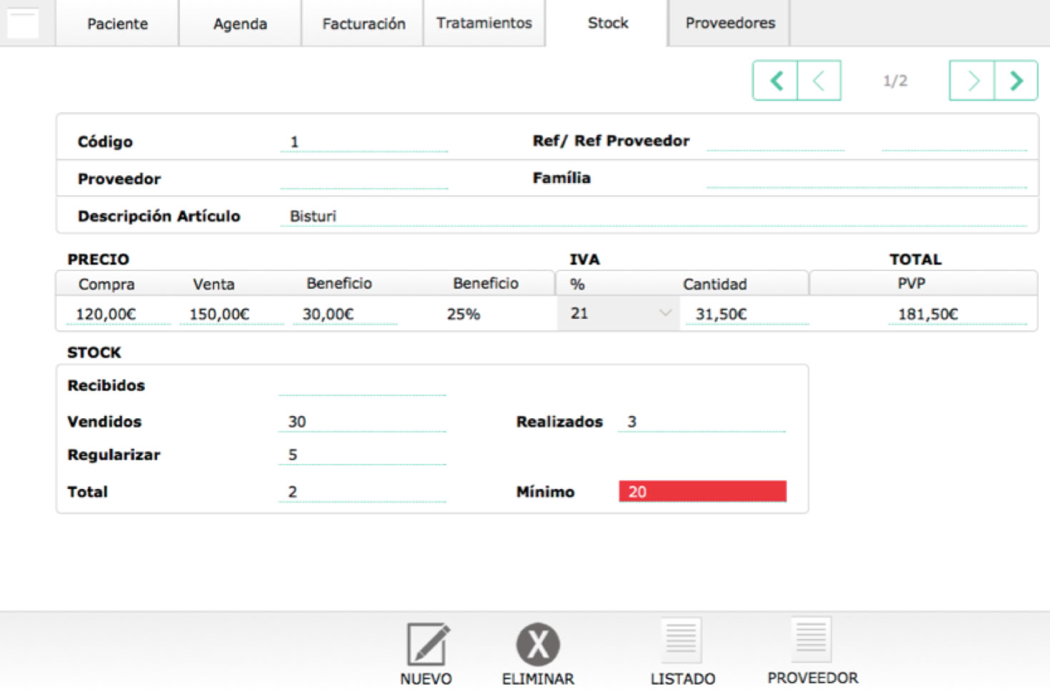The image size is (1050, 692).
Task: Click the Descripción Artículo field with Bisturi
Action: click(653, 216)
